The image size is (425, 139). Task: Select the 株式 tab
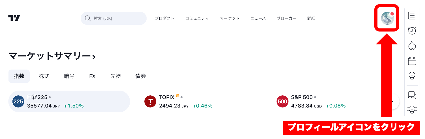44,76
